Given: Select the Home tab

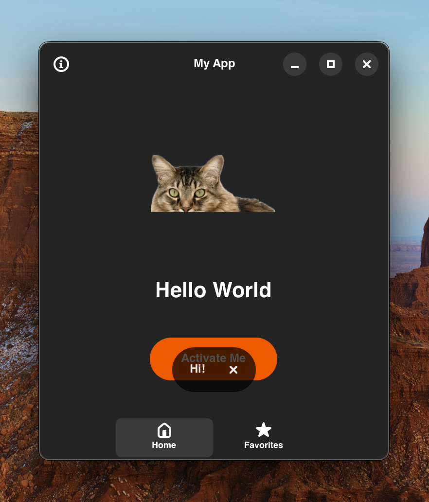Looking at the screenshot, I should coord(164,437).
